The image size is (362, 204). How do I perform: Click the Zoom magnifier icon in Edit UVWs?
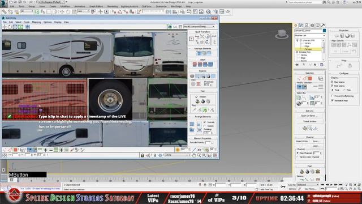199,155
